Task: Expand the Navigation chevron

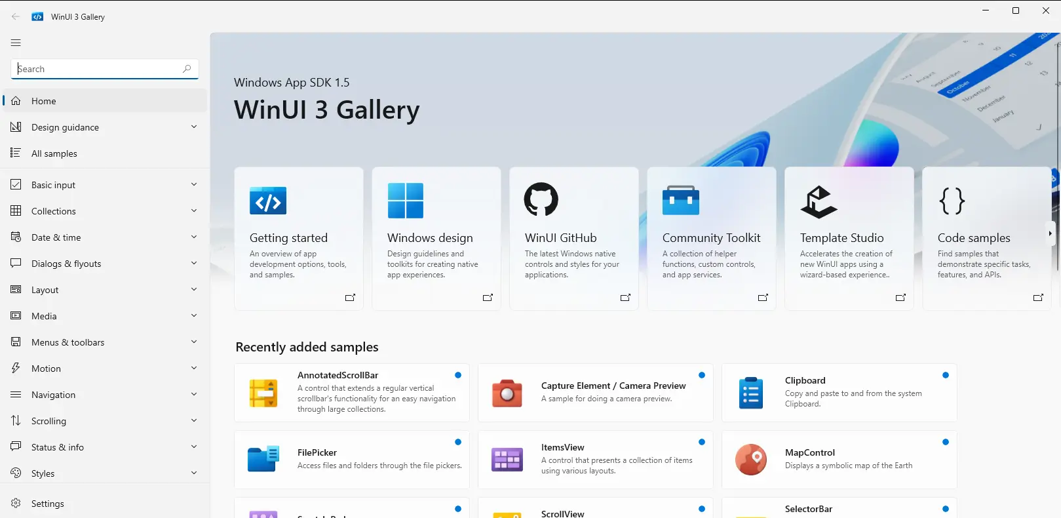Action: point(194,394)
